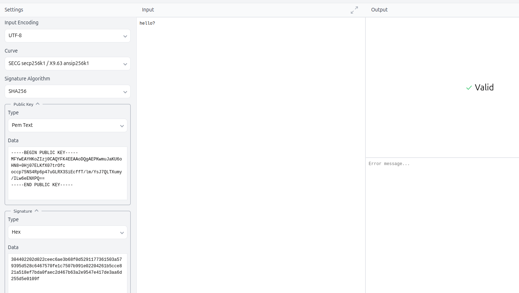Open the Signature Algorithm SHA256 dropdown
519x293 pixels.
point(68,91)
